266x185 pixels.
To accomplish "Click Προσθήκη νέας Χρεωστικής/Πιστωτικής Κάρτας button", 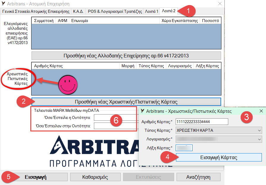I will [x=126, y=102].
